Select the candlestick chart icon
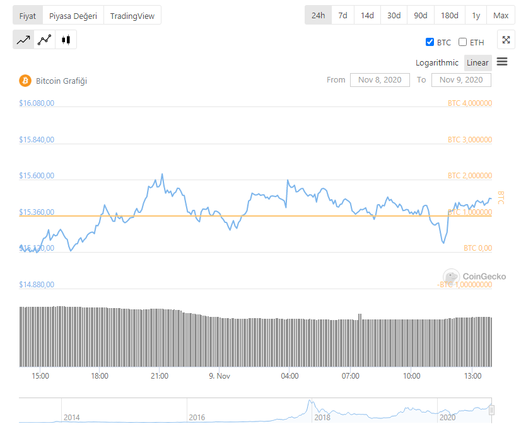Screen dimensions: 521x441 point(66,40)
